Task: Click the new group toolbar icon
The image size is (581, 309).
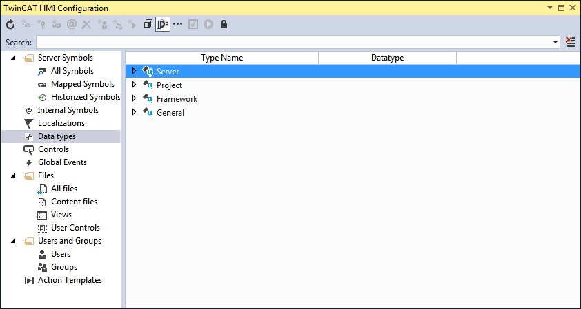Action: click(x=117, y=25)
